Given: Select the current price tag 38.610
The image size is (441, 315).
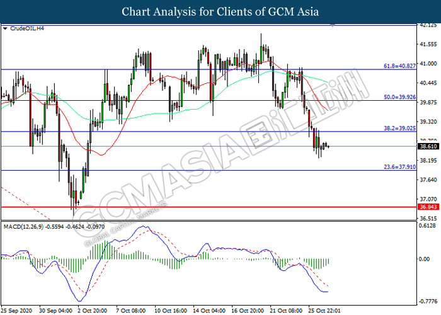Looking at the screenshot, I should [x=428, y=146].
